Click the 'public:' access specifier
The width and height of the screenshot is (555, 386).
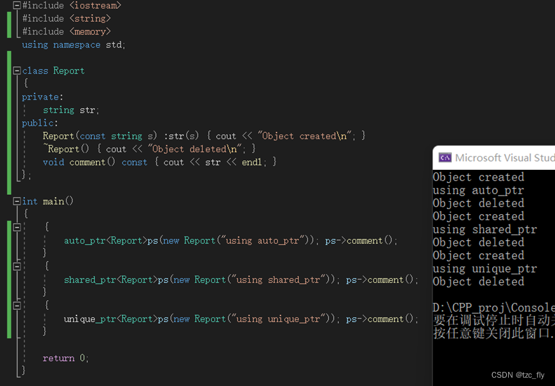pos(40,123)
